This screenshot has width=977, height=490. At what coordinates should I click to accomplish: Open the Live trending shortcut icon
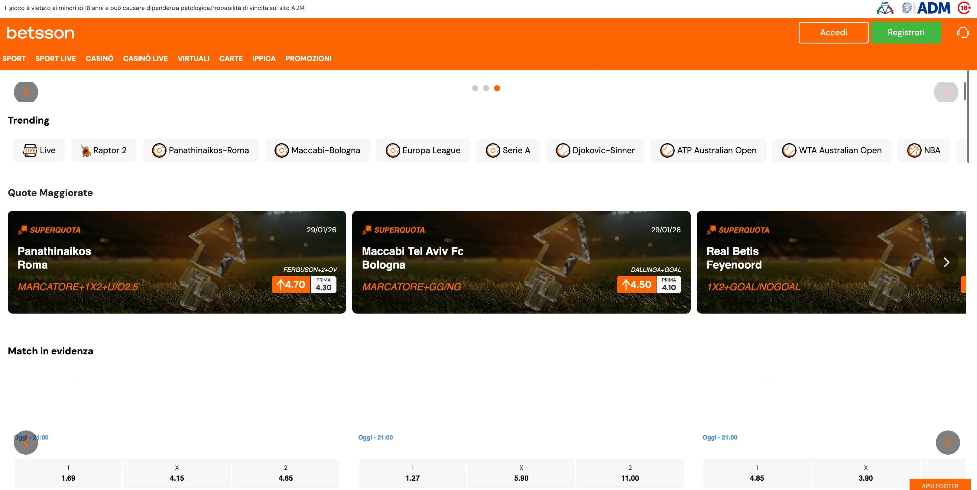(30, 150)
